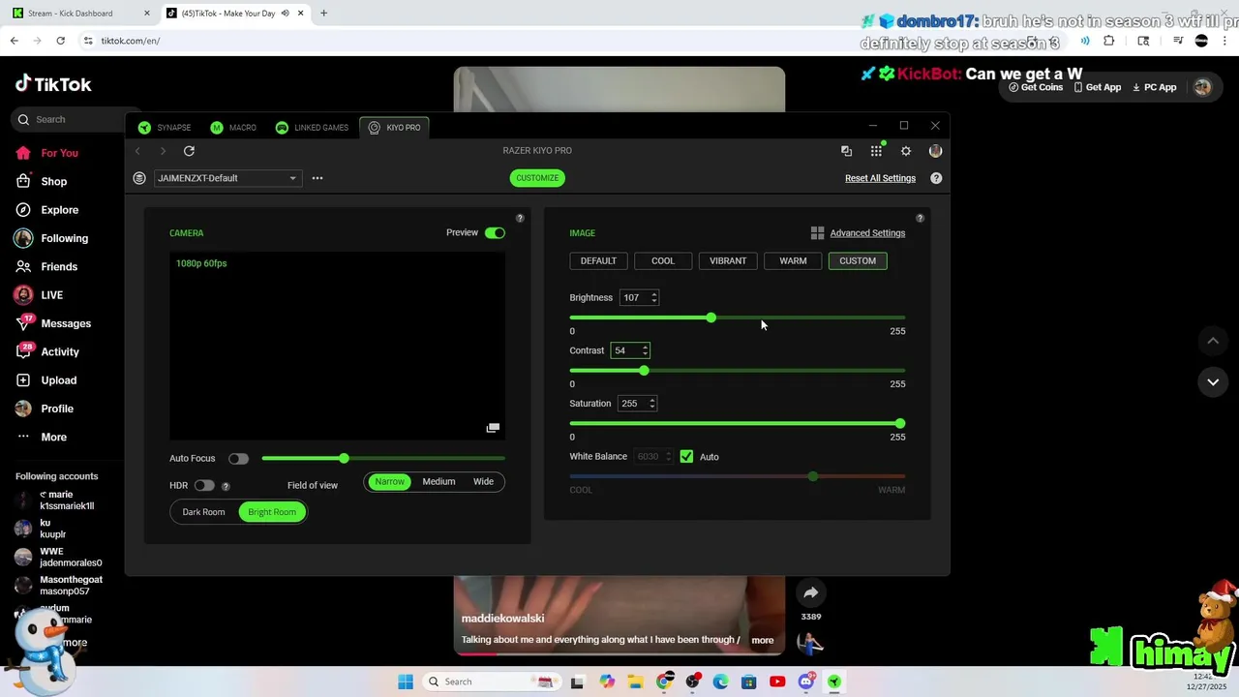Screen dimensions: 1239x697
Task: Apply the COOL image preset
Action: pyautogui.click(x=663, y=261)
